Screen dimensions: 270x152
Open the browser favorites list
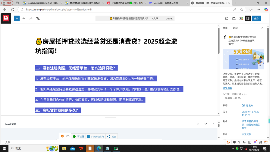pos(251,9)
